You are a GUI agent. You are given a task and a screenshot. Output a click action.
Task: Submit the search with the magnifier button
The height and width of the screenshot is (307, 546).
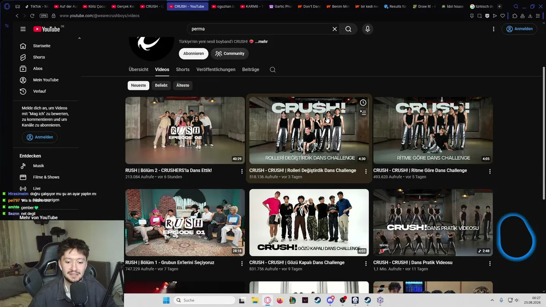click(349, 29)
